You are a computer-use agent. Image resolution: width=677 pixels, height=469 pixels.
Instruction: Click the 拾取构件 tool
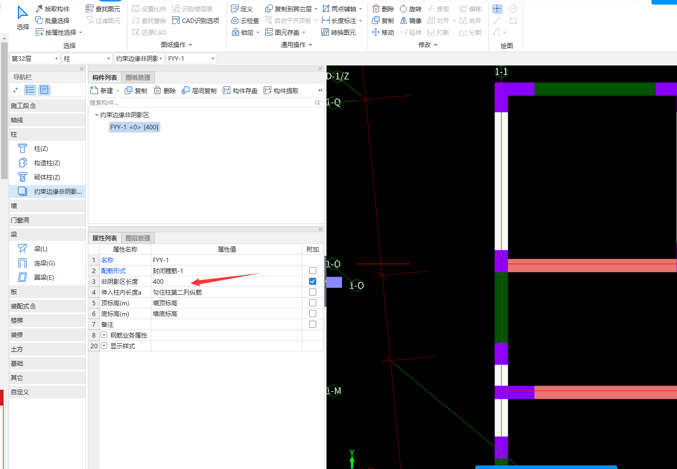pos(53,9)
